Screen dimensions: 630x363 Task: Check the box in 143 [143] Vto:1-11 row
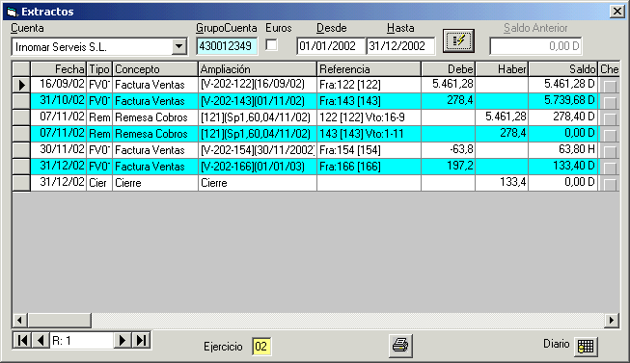click(x=610, y=135)
